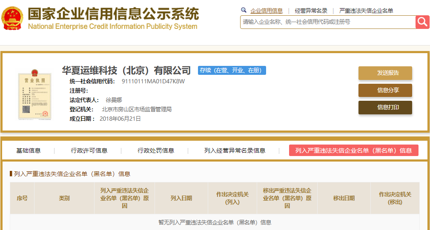
Task: Switch to the 行政许可信息 tab
Action: click(x=89, y=150)
